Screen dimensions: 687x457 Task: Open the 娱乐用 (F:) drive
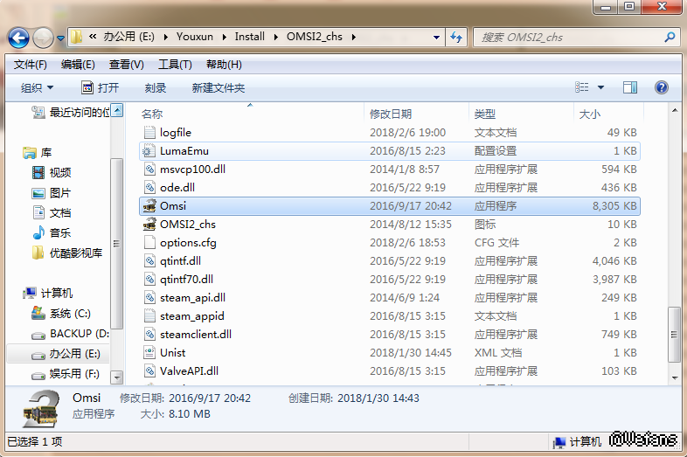click(x=66, y=374)
